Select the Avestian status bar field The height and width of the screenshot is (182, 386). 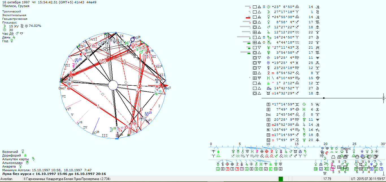(11, 179)
